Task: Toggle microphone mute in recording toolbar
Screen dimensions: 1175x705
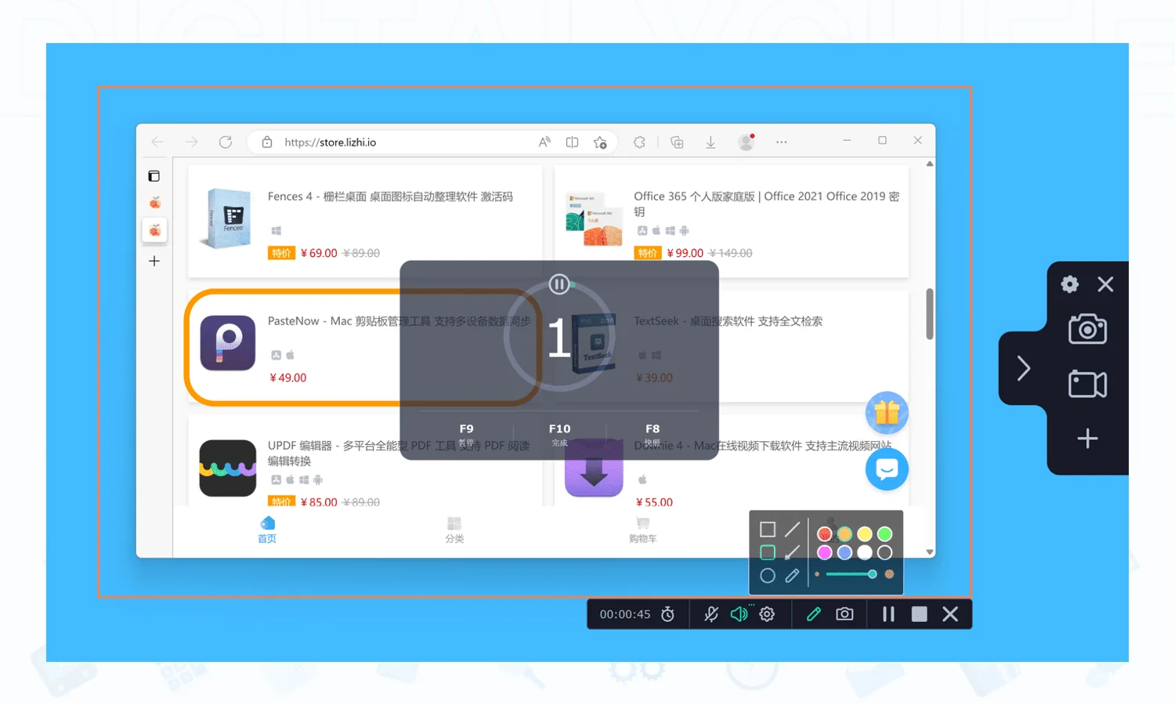Action: click(x=711, y=614)
